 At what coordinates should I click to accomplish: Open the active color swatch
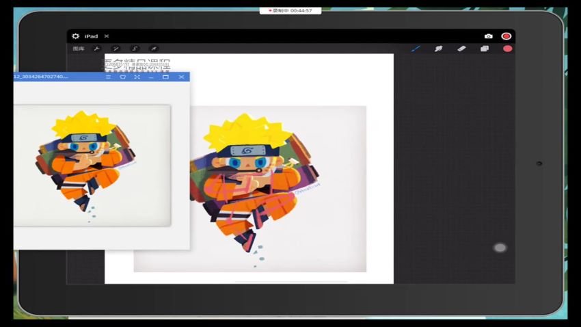pyautogui.click(x=507, y=49)
